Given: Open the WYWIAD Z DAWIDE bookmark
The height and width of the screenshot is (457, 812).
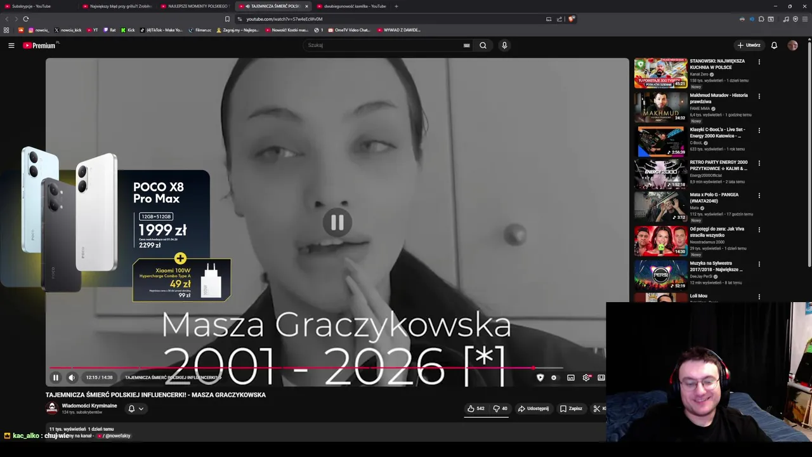Looking at the screenshot, I should pyautogui.click(x=398, y=30).
